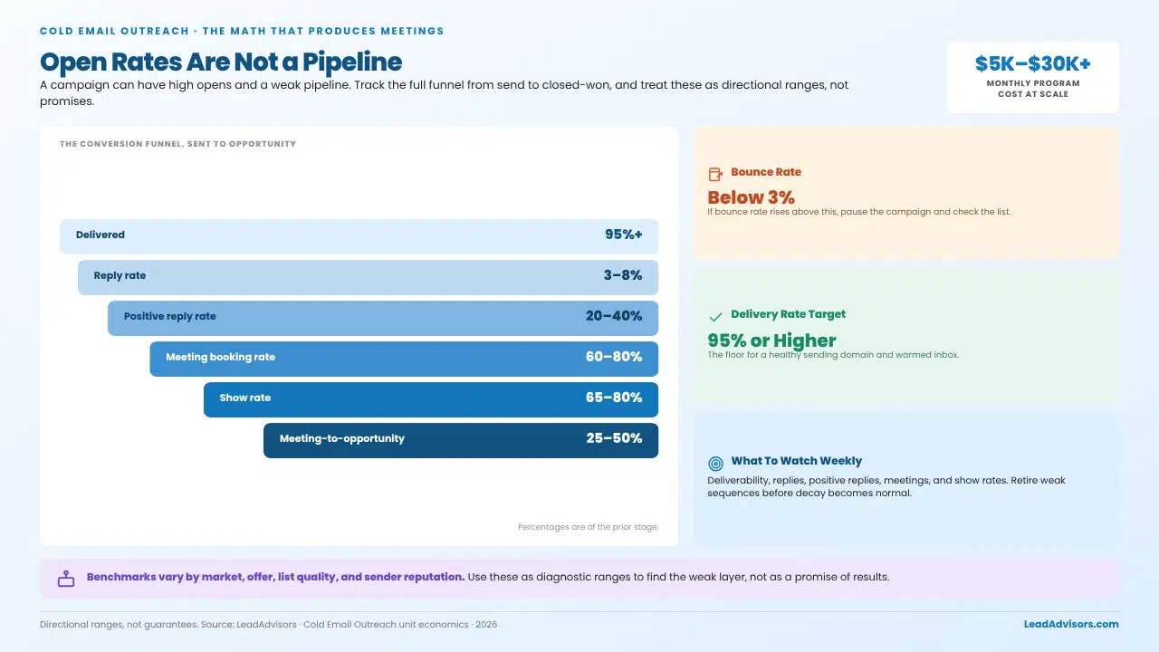Click the 'Open Rates Are Not a Pipeline' title
The width and height of the screenshot is (1159, 652).
[x=221, y=62]
